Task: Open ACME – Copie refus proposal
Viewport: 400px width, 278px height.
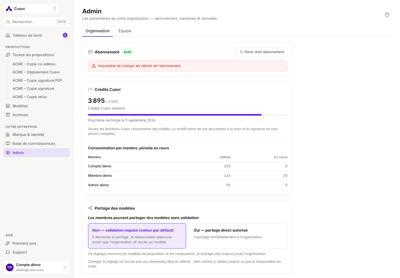Action: [x=30, y=97]
